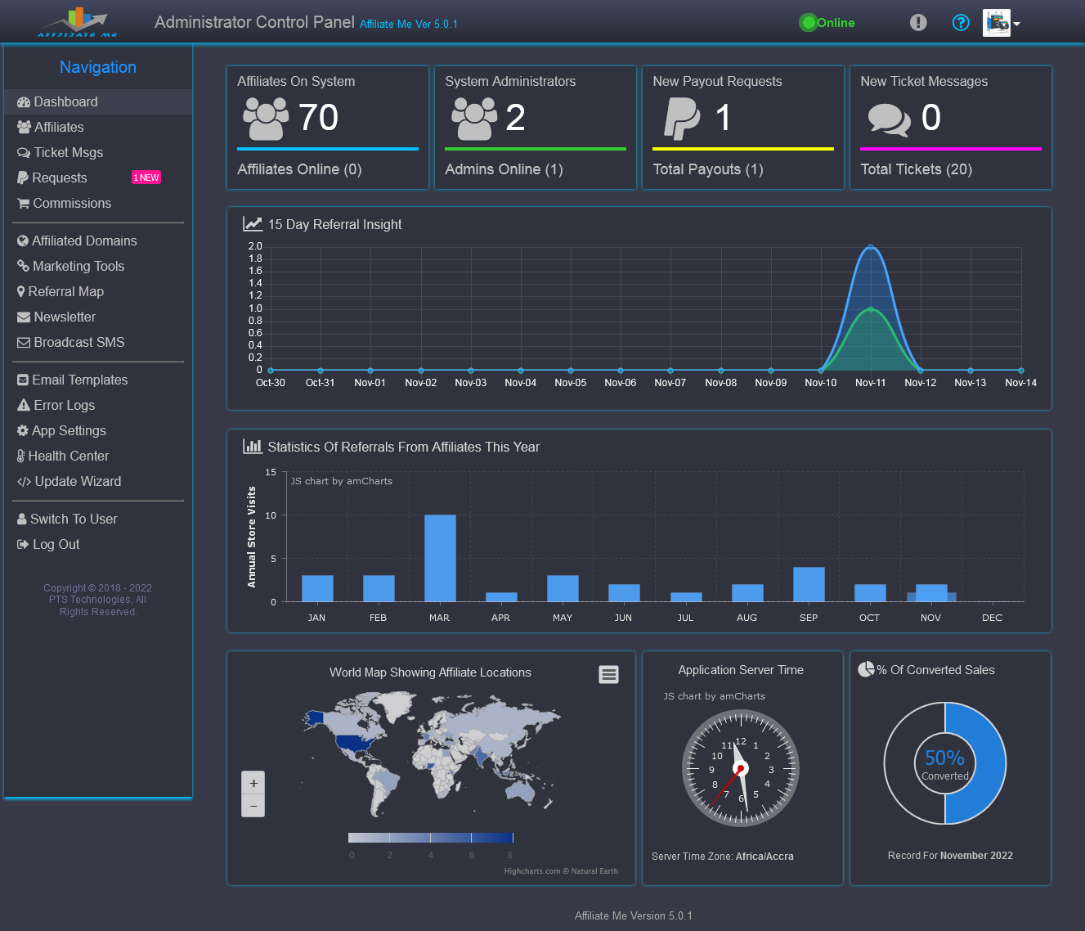Expand the admin profile avatar dropdown
1085x931 pixels.
tap(1002, 23)
